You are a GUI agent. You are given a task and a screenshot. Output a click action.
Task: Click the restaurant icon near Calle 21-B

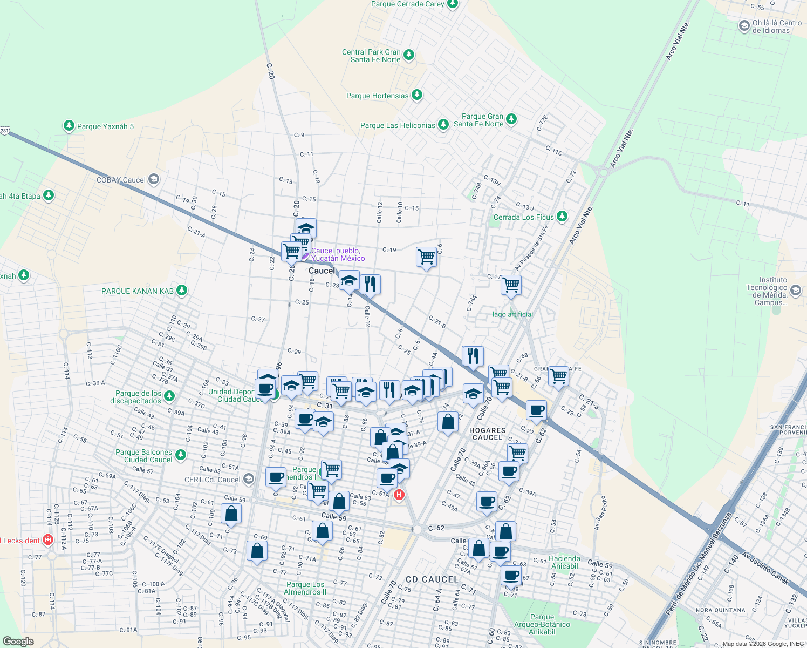tap(473, 356)
